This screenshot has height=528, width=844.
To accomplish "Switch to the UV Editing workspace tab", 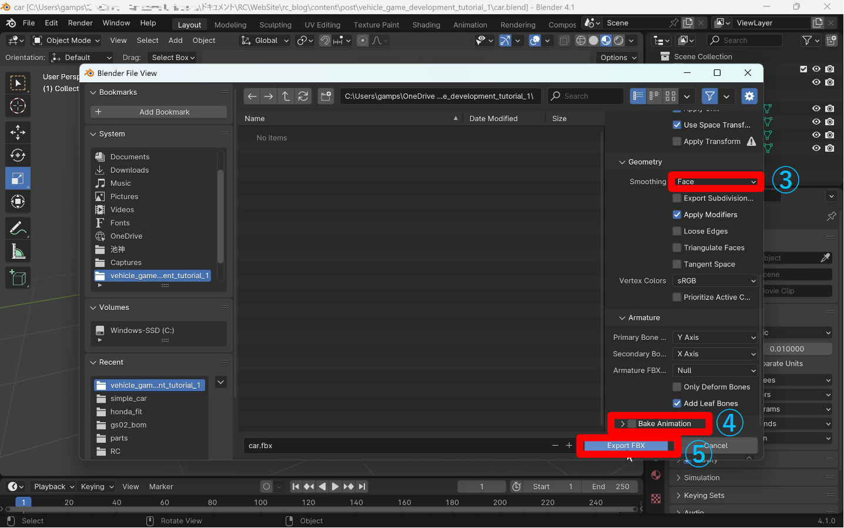I will tap(322, 25).
